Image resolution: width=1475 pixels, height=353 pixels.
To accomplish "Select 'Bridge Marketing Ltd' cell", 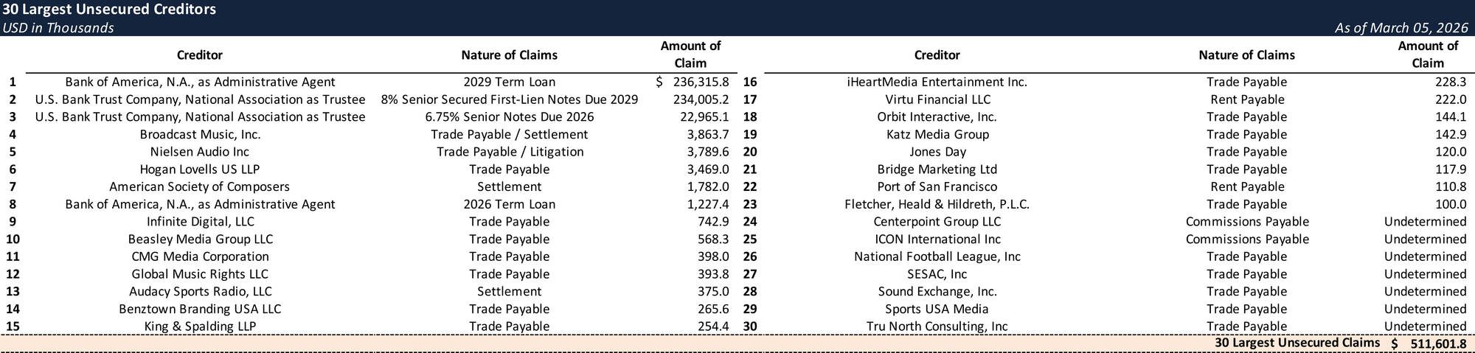I will [x=937, y=169].
